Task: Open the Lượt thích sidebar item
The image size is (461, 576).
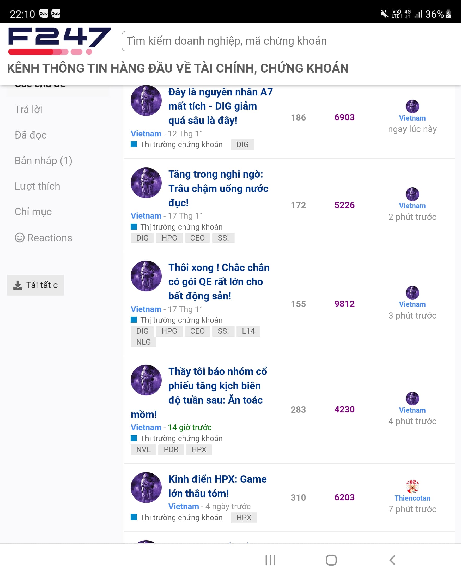Action: [37, 186]
